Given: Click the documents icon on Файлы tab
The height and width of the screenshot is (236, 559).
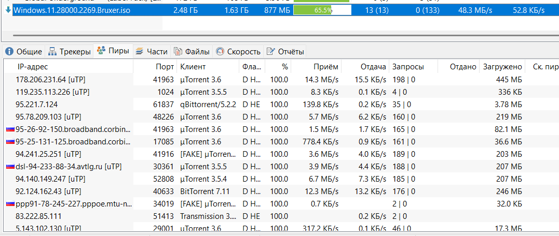Looking at the screenshot, I should (178, 52).
